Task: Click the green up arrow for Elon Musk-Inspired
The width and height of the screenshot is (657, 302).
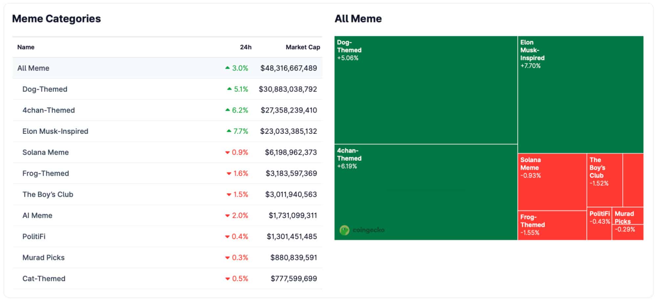Action: 229,131
